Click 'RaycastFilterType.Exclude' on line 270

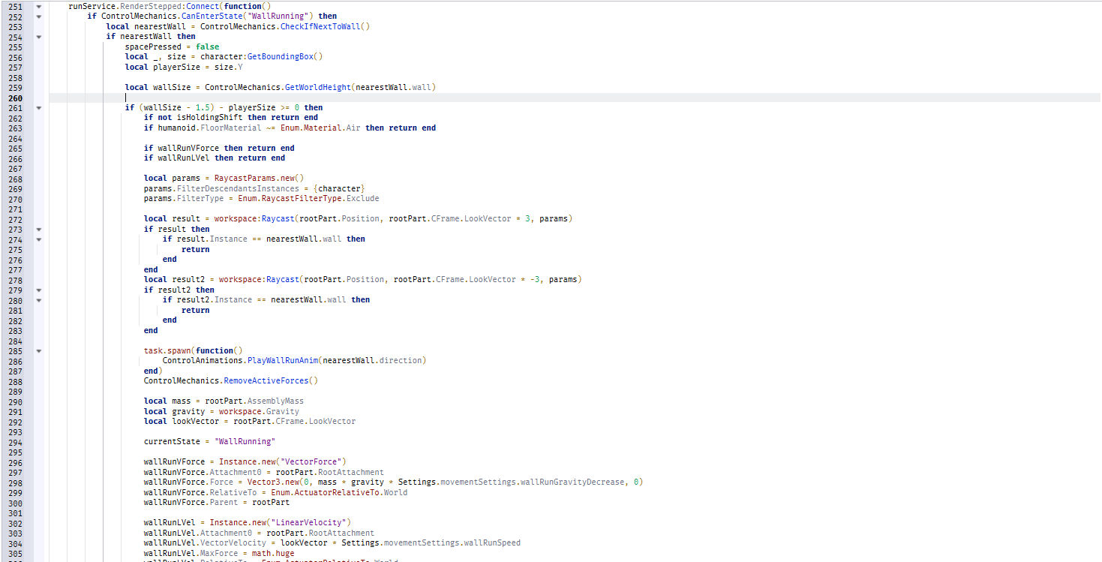point(320,199)
